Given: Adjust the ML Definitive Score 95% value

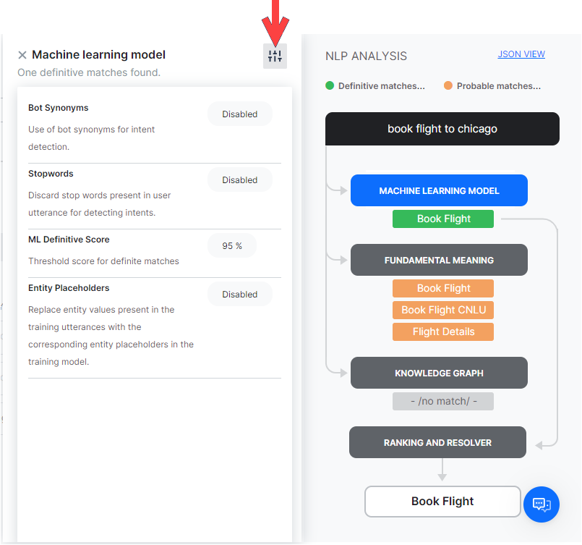Looking at the screenshot, I should [232, 246].
